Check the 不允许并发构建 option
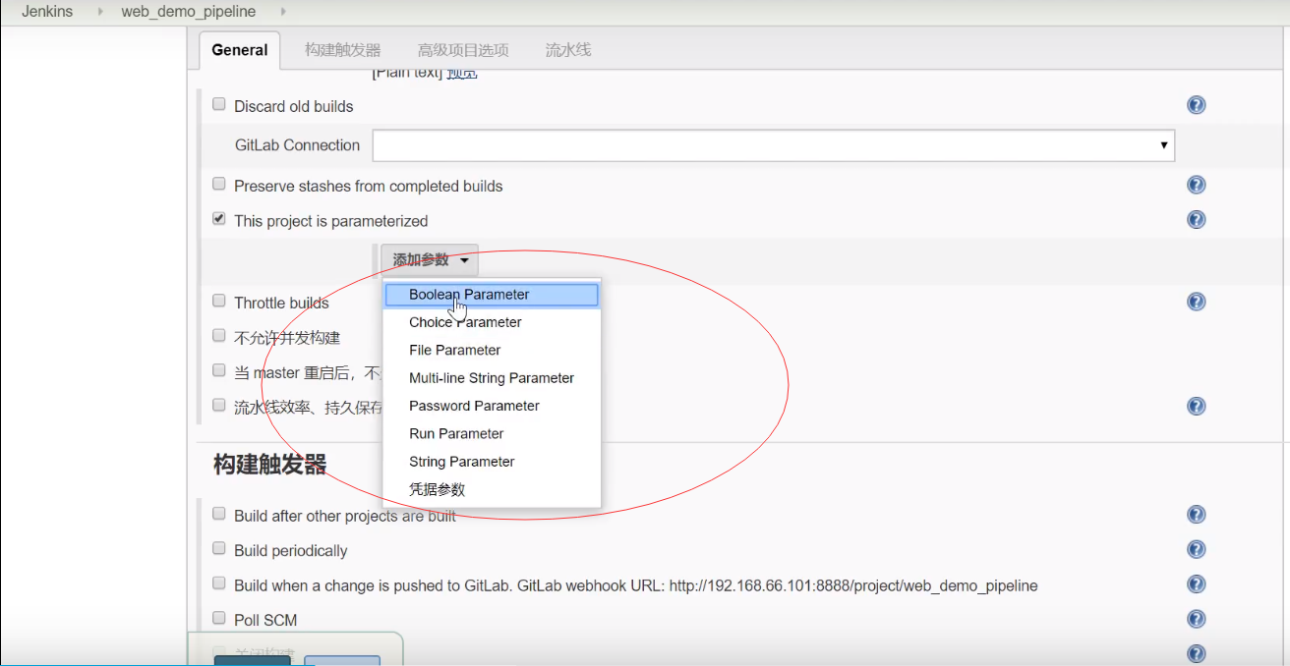 click(x=219, y=336)
